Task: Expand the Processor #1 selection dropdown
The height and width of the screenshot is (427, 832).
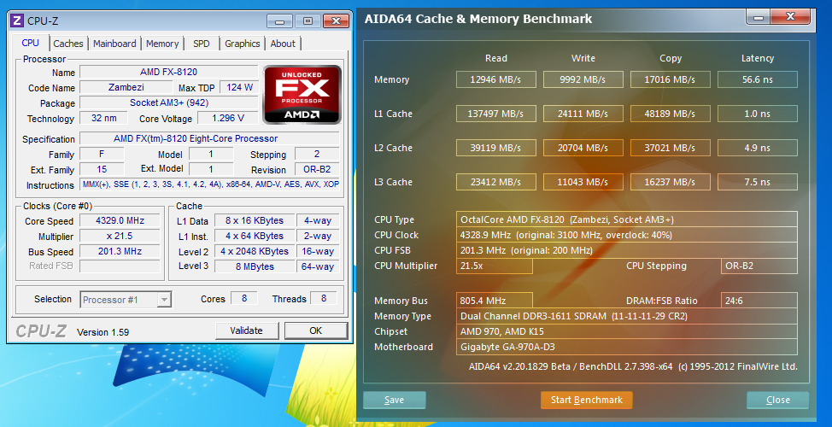Action: [x=165, y=301]
